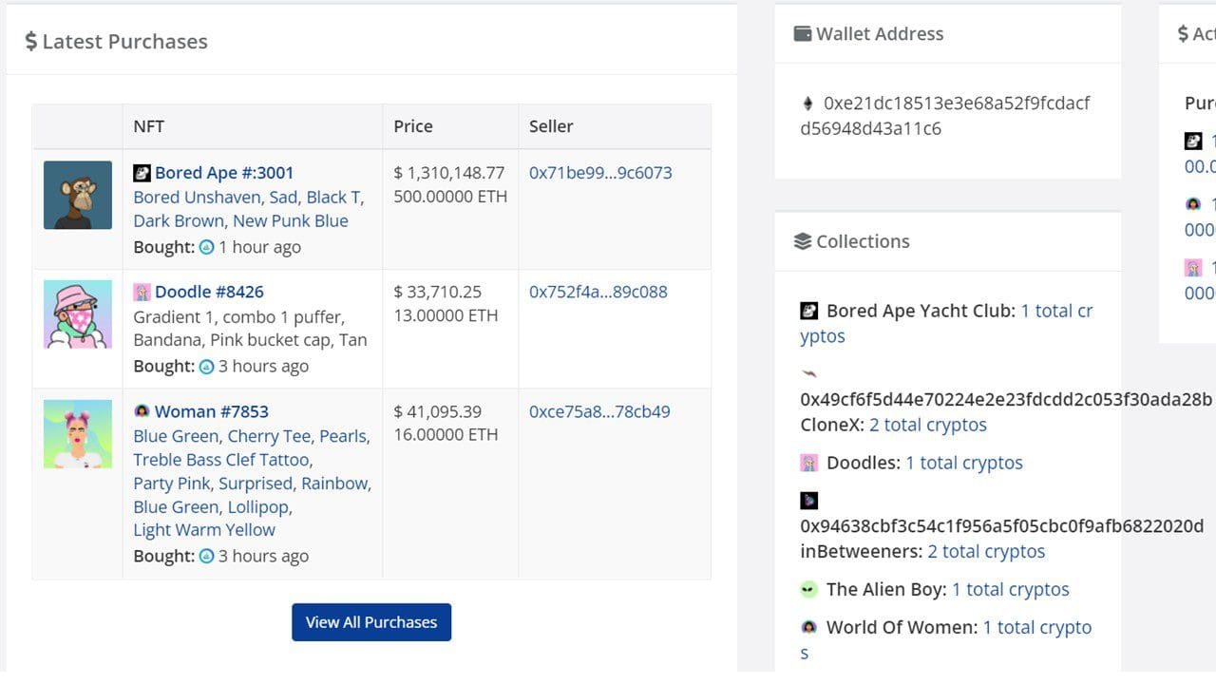Open the Woman #7853 thumbnail image
The image size is (1216, 684).
pos(78,434)
